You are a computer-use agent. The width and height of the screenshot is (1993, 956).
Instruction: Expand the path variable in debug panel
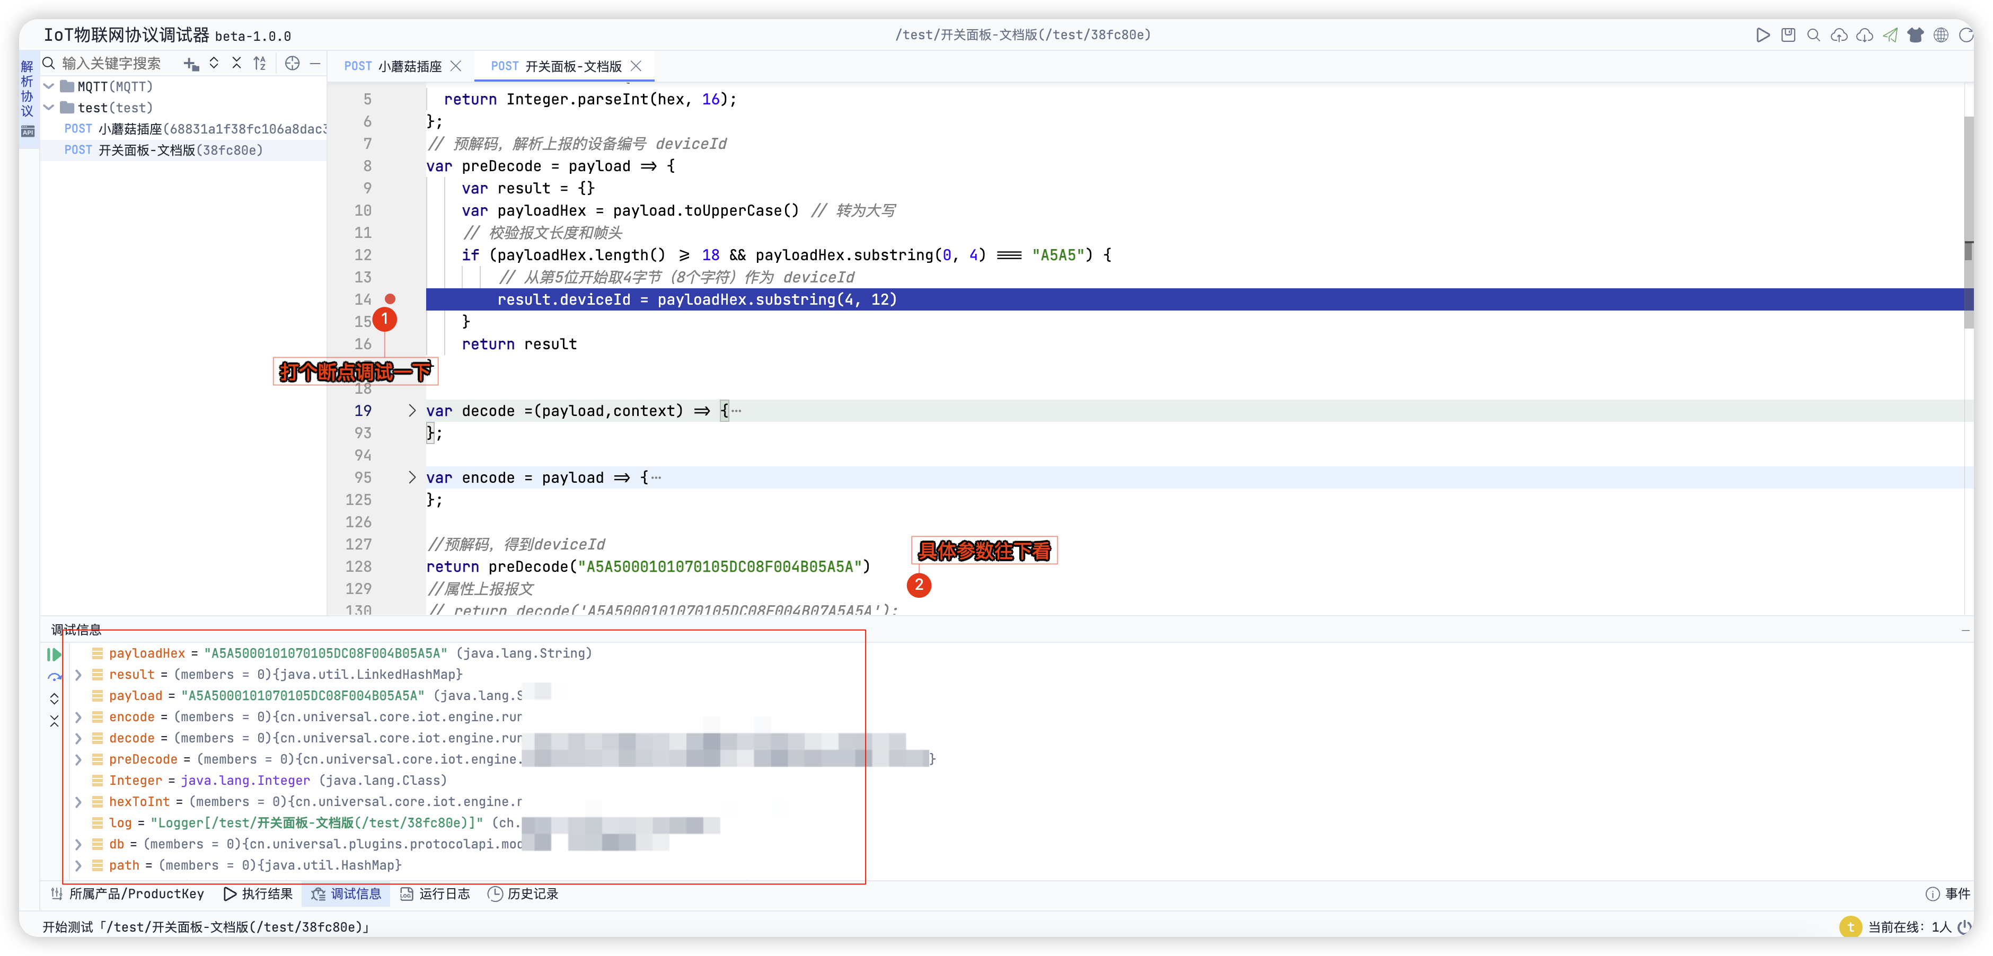(78, 865)
